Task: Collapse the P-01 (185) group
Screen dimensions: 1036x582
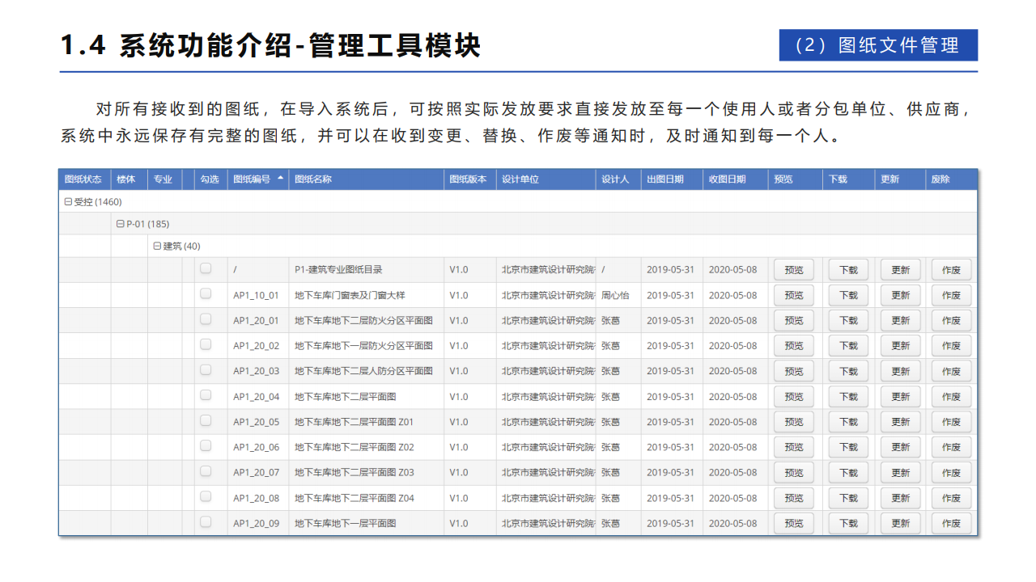Action: [121, 224]
